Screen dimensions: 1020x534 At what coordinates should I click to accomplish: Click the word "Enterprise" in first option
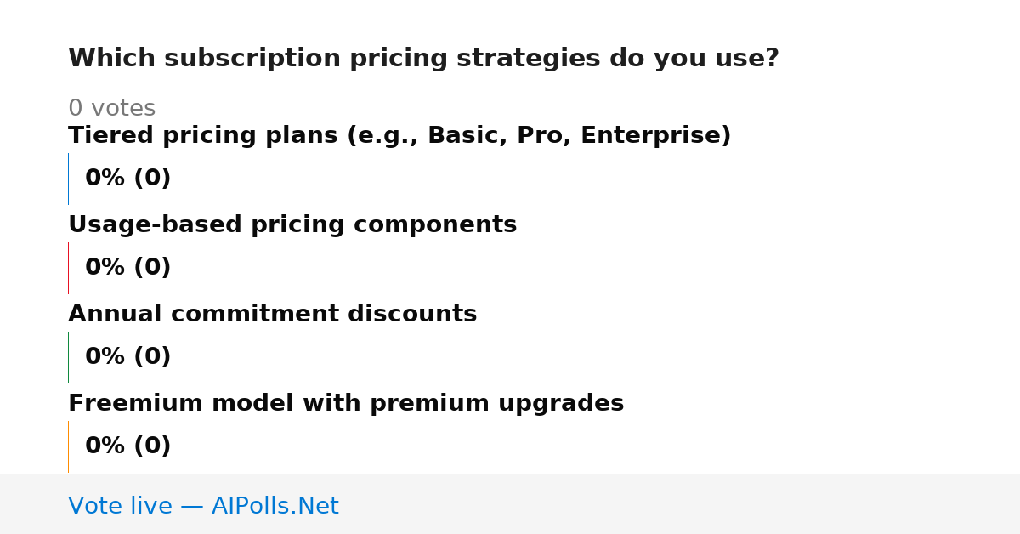(650, 136)
